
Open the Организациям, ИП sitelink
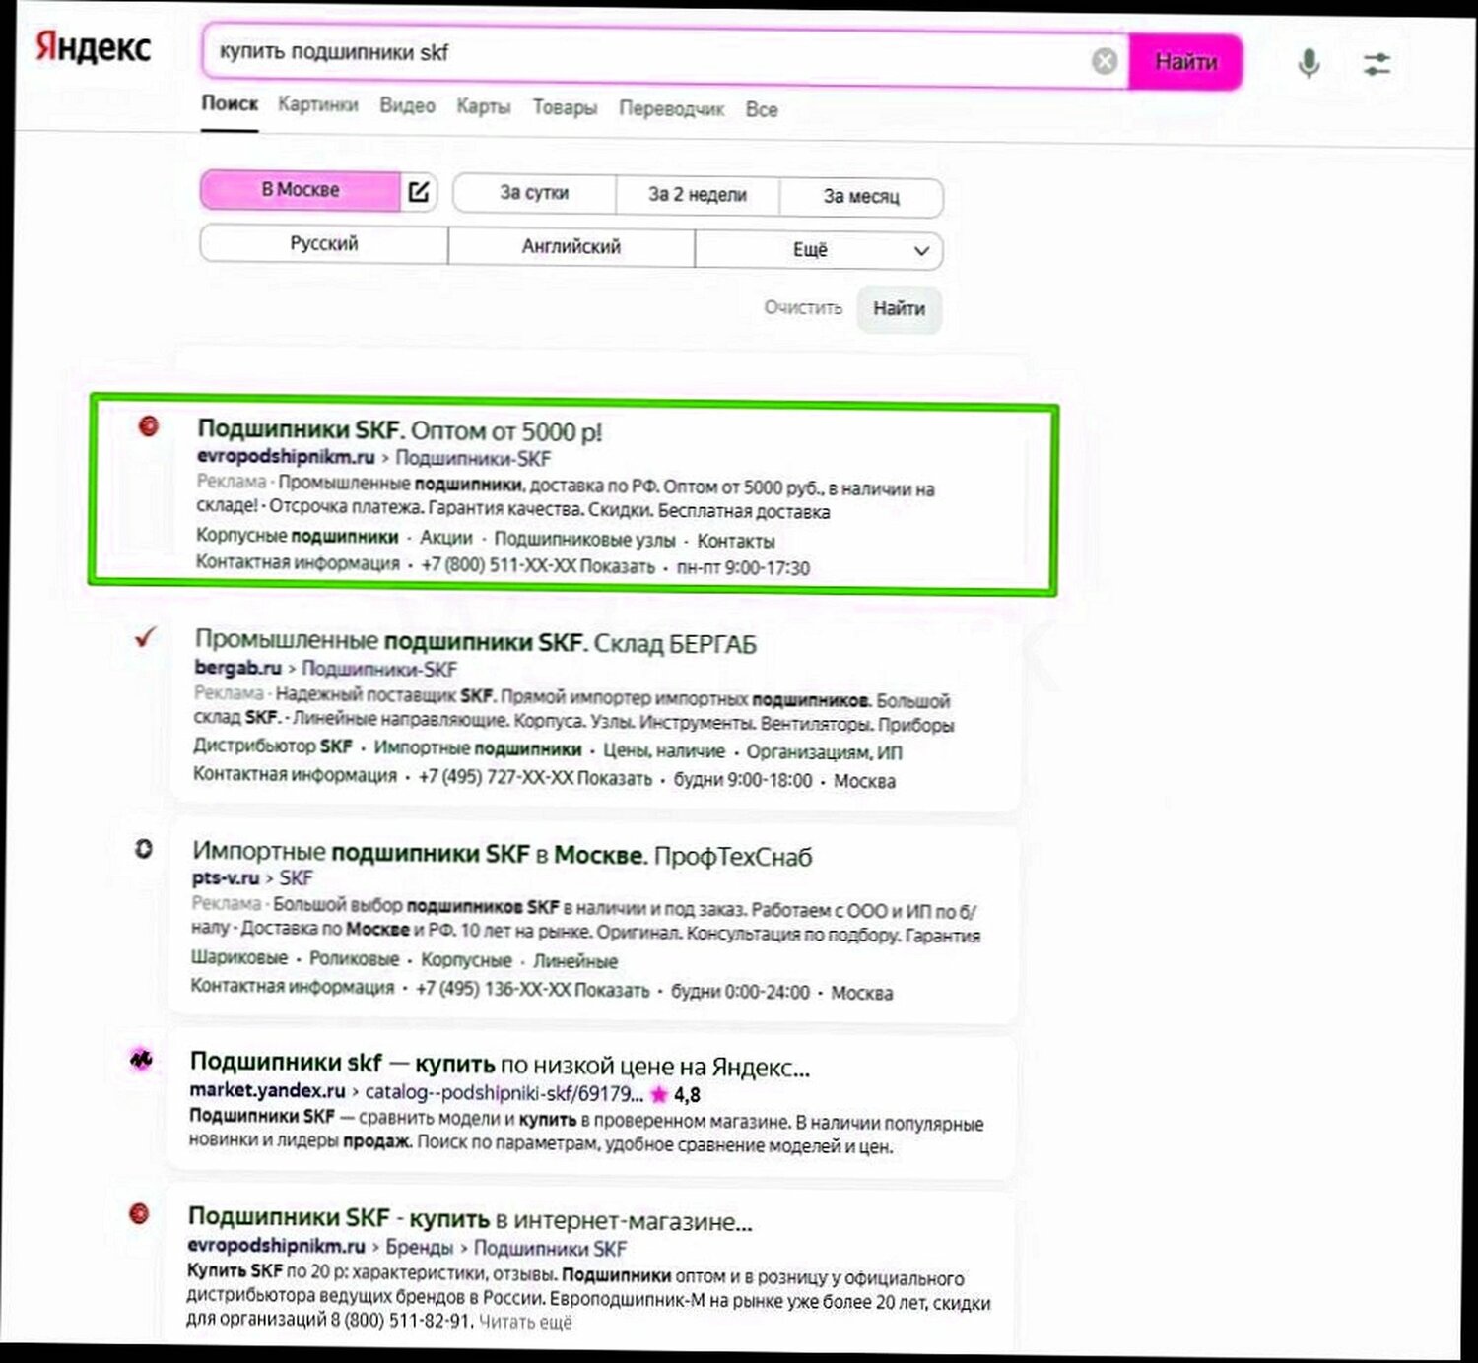pos(824,752)
